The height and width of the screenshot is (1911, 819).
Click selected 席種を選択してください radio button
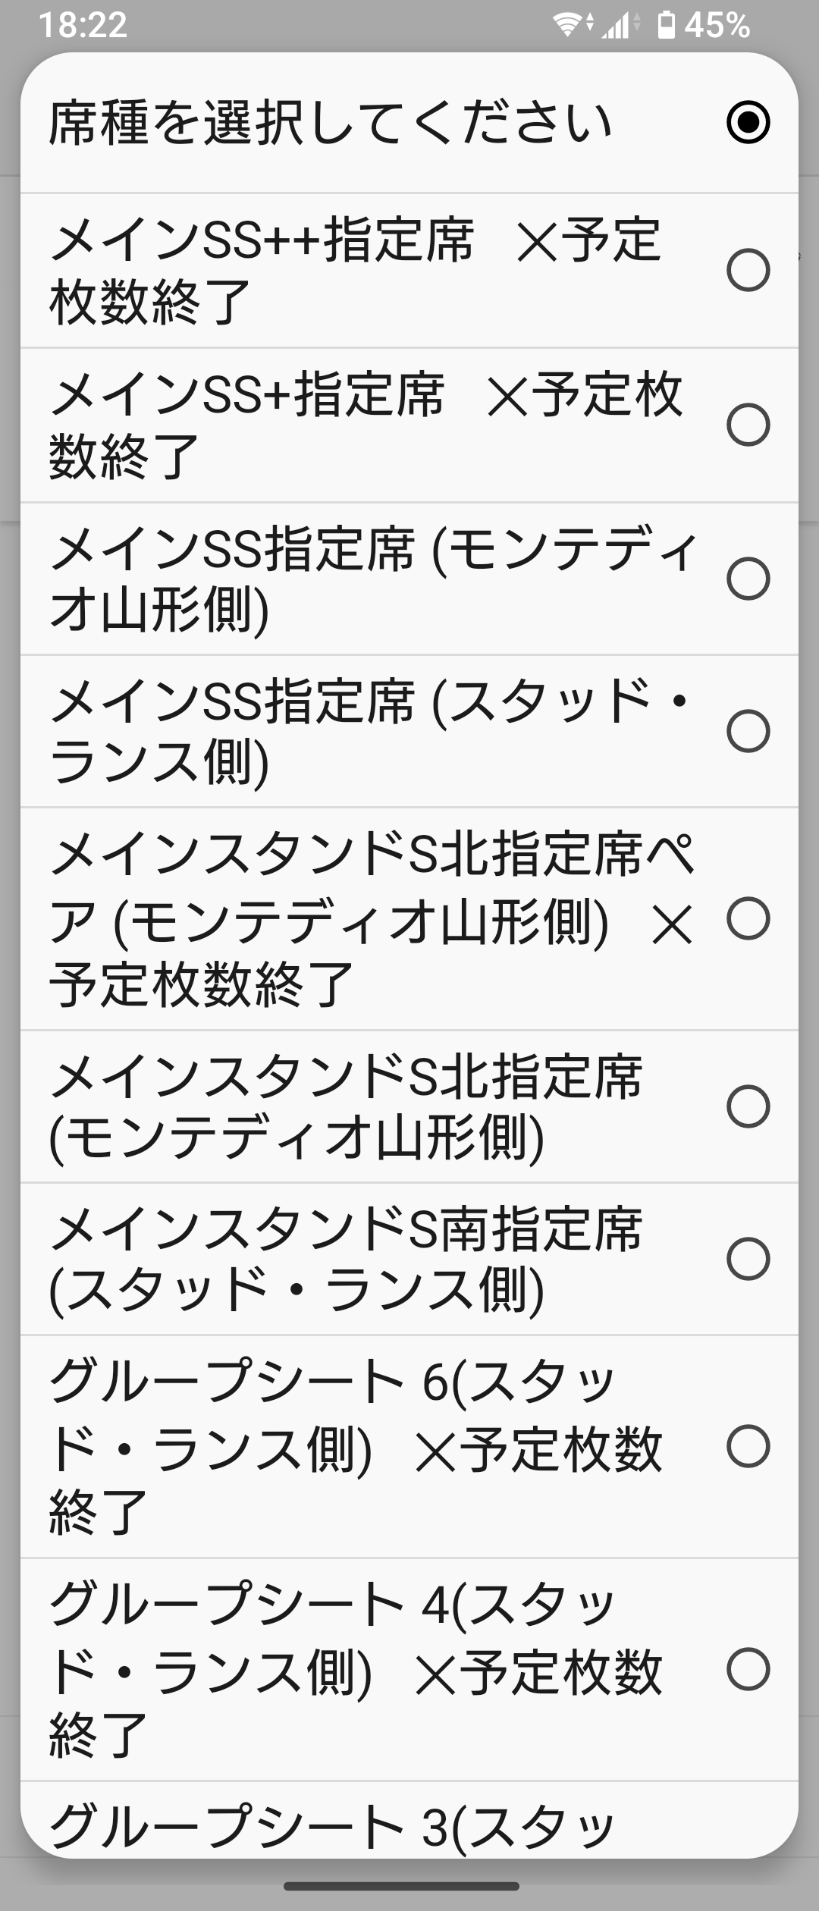pyautogui.click(x=748, y=122)
